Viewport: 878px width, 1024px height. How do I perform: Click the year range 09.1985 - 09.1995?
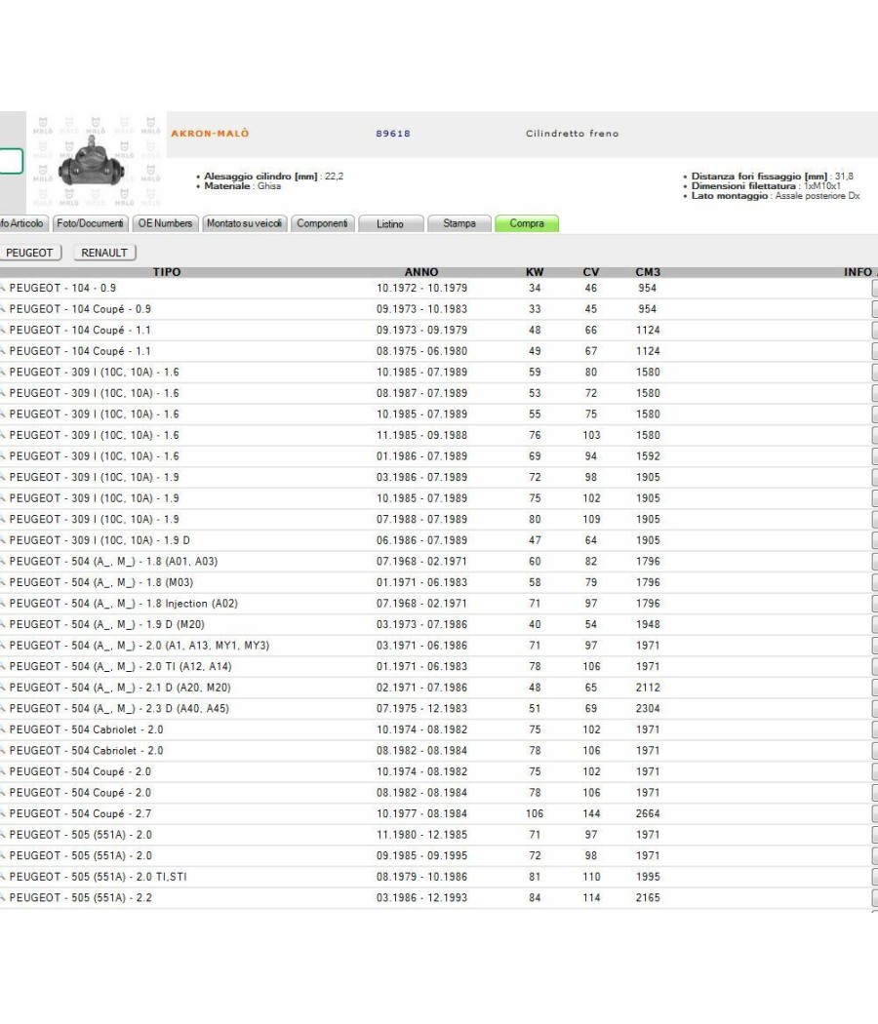point(422,855)
